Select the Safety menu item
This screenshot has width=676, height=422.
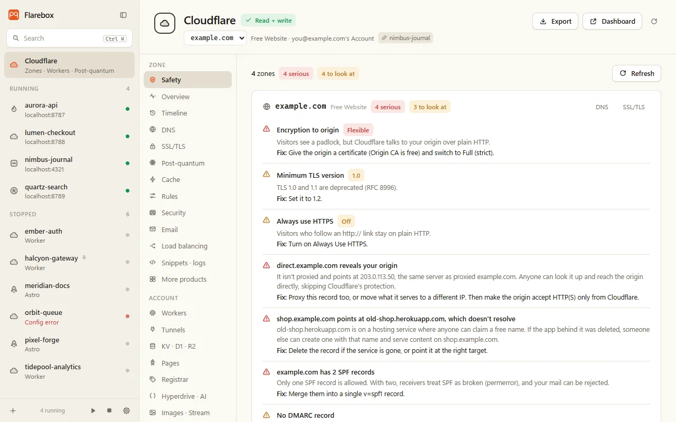[187, 80]
